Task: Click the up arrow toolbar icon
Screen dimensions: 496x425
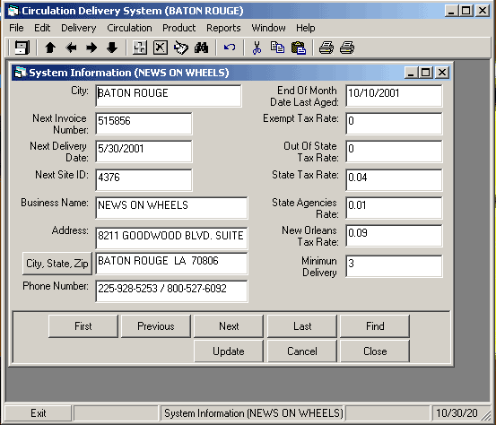Action: 50,48
